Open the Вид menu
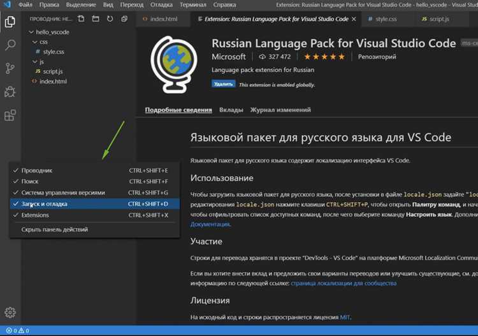The height and width of the screenshot is (336, 478). tap(108, 4)
